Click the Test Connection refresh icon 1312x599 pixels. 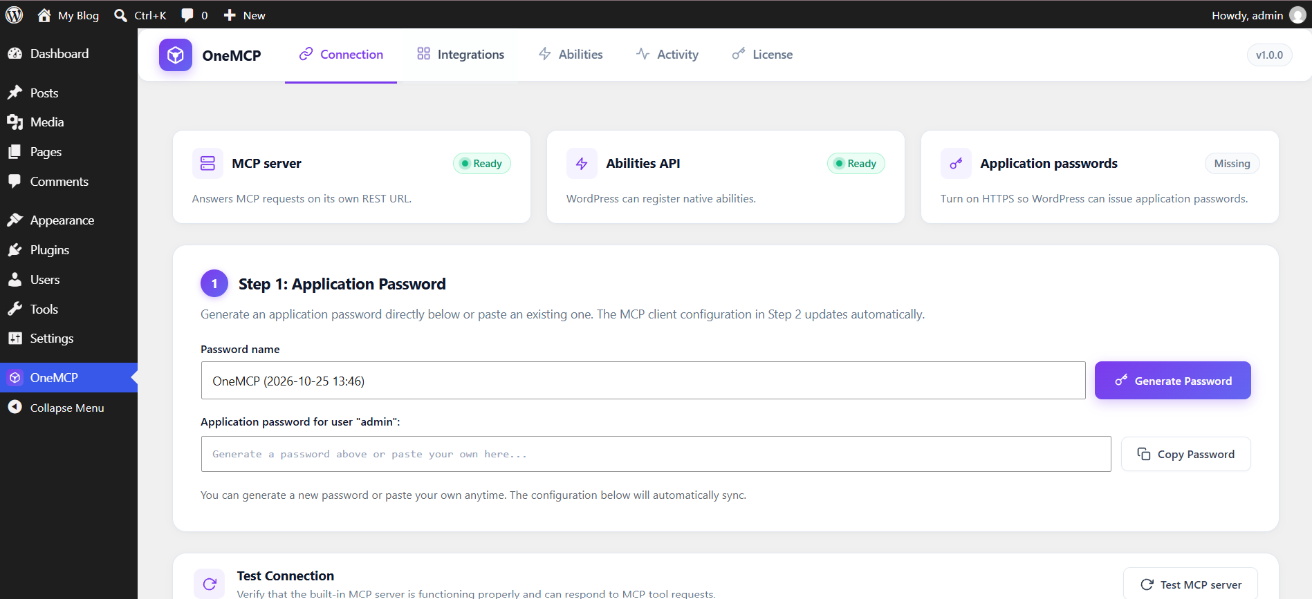coord(210,584)
